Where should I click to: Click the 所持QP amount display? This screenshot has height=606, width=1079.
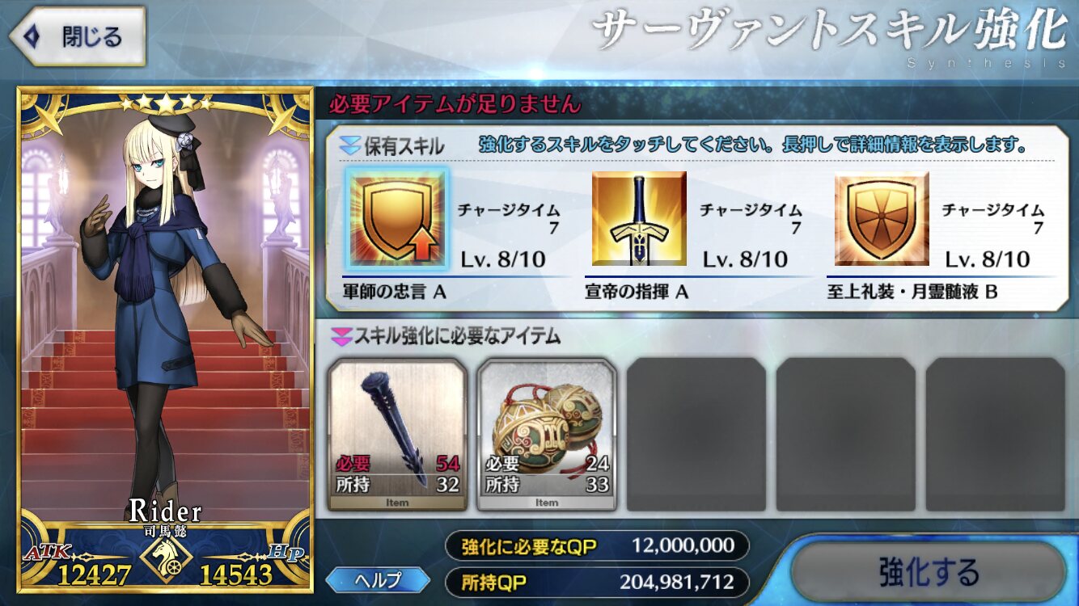pos(598,582)
